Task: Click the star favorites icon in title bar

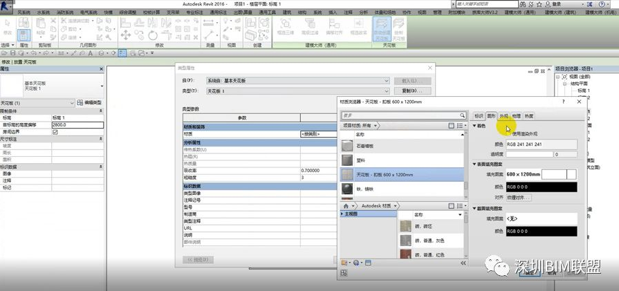Action: [x=539, y=4]
